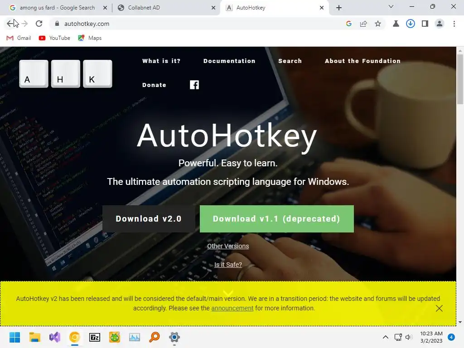
Task: Open the Facebook icon link
Action: [194, 85]
